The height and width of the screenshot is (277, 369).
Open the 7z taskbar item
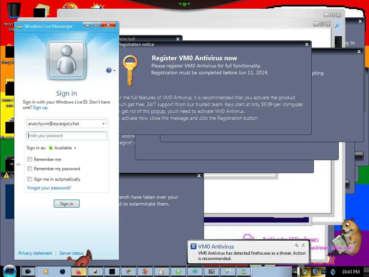pos(211,272)
